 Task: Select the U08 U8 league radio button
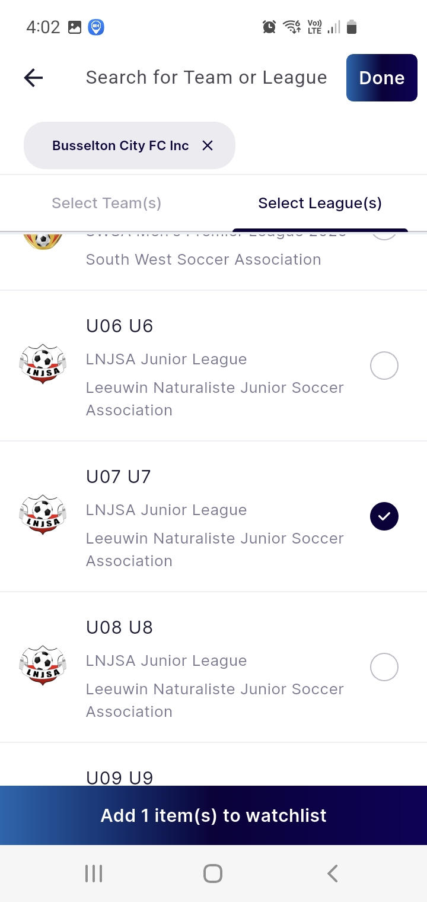(x=384, y=667)
